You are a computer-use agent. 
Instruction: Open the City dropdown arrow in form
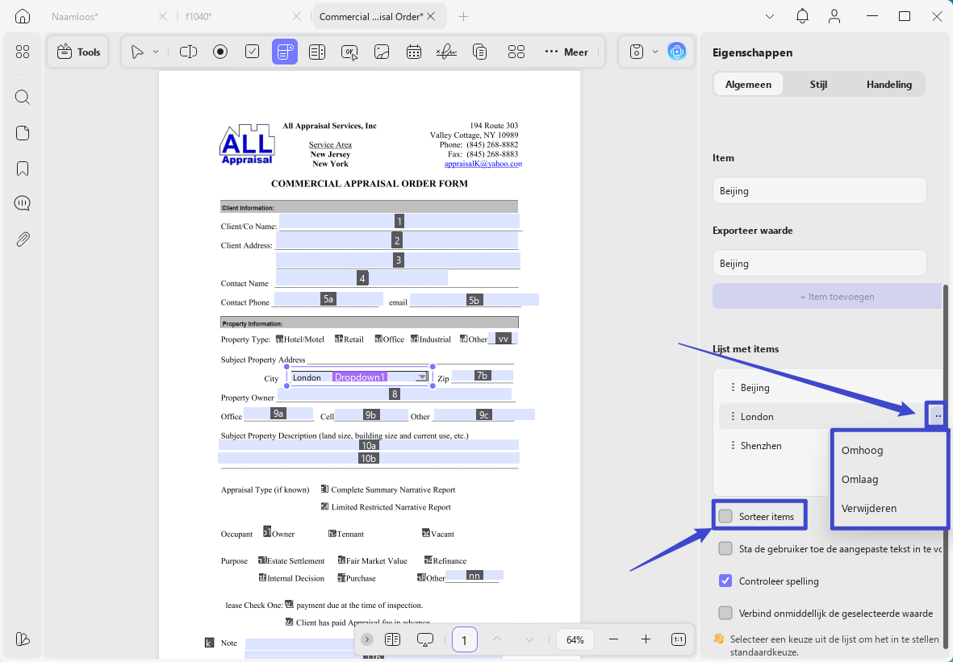coord(421,377)
